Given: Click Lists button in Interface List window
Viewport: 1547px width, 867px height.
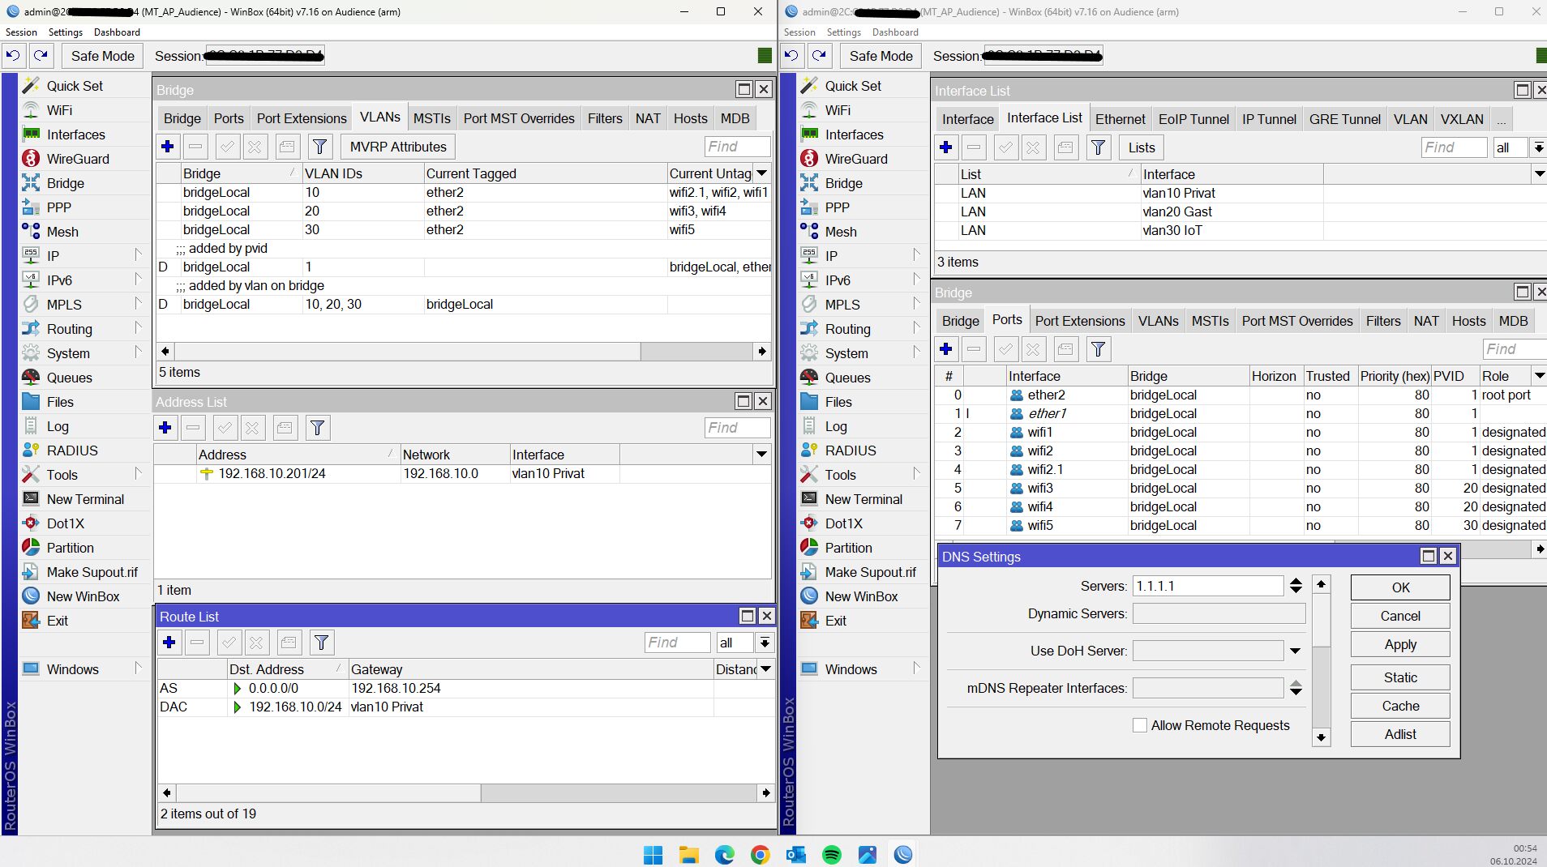Looking at the screenshot, I should click(x=1141, y=147).
